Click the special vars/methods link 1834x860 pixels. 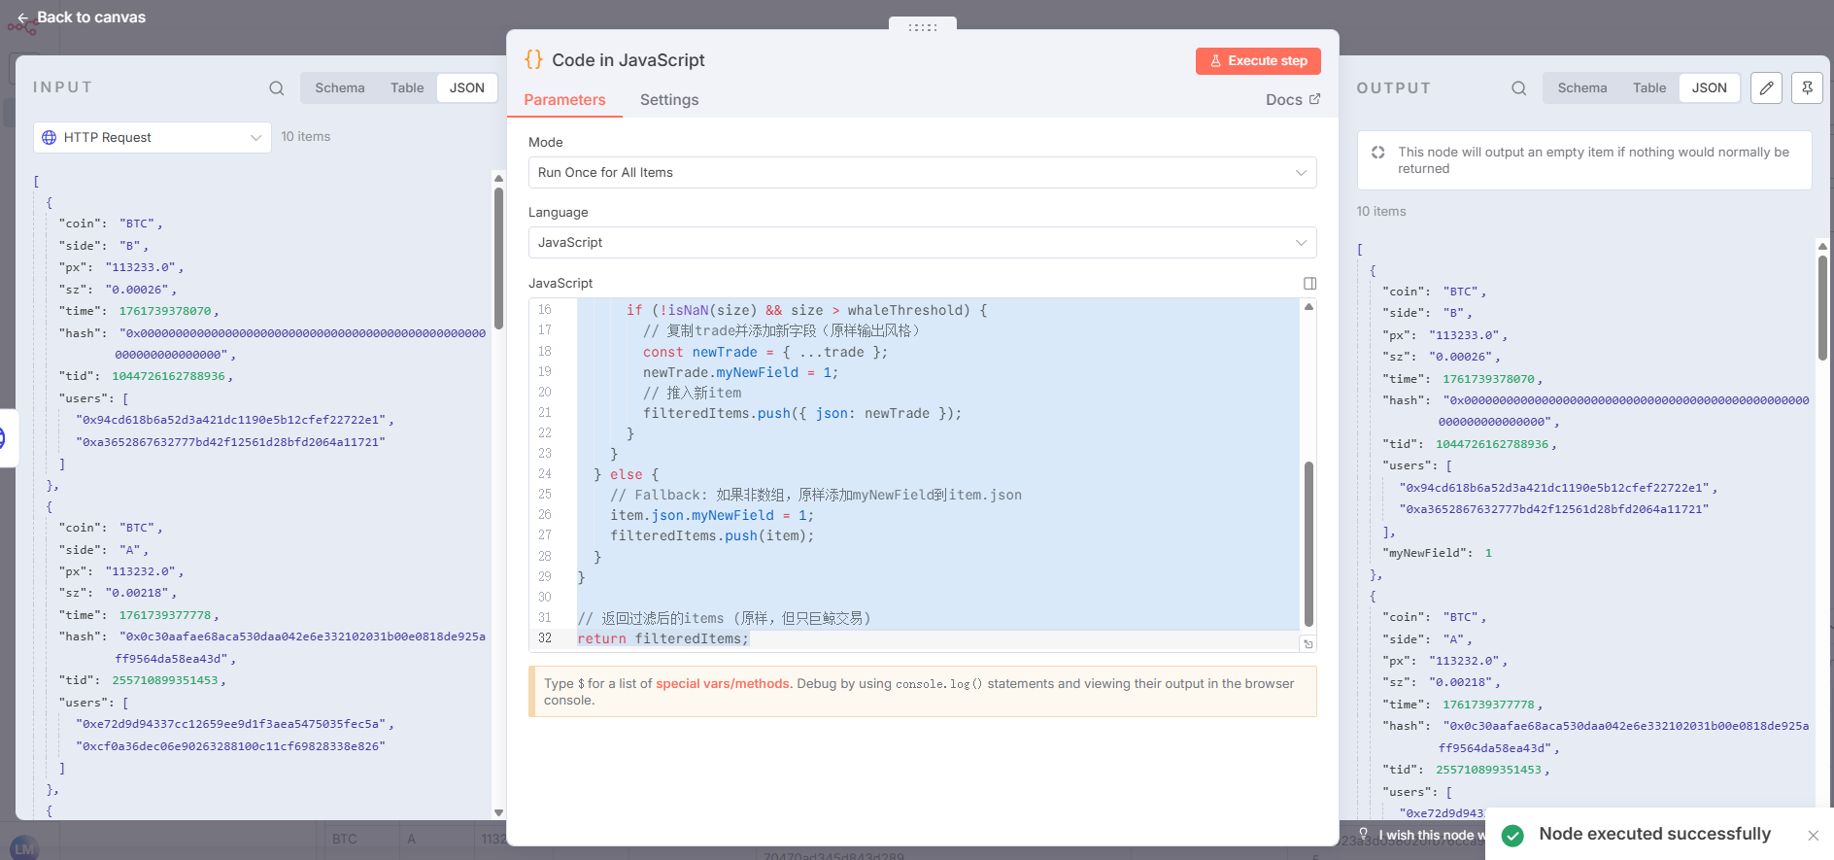(x=722, y=684)
